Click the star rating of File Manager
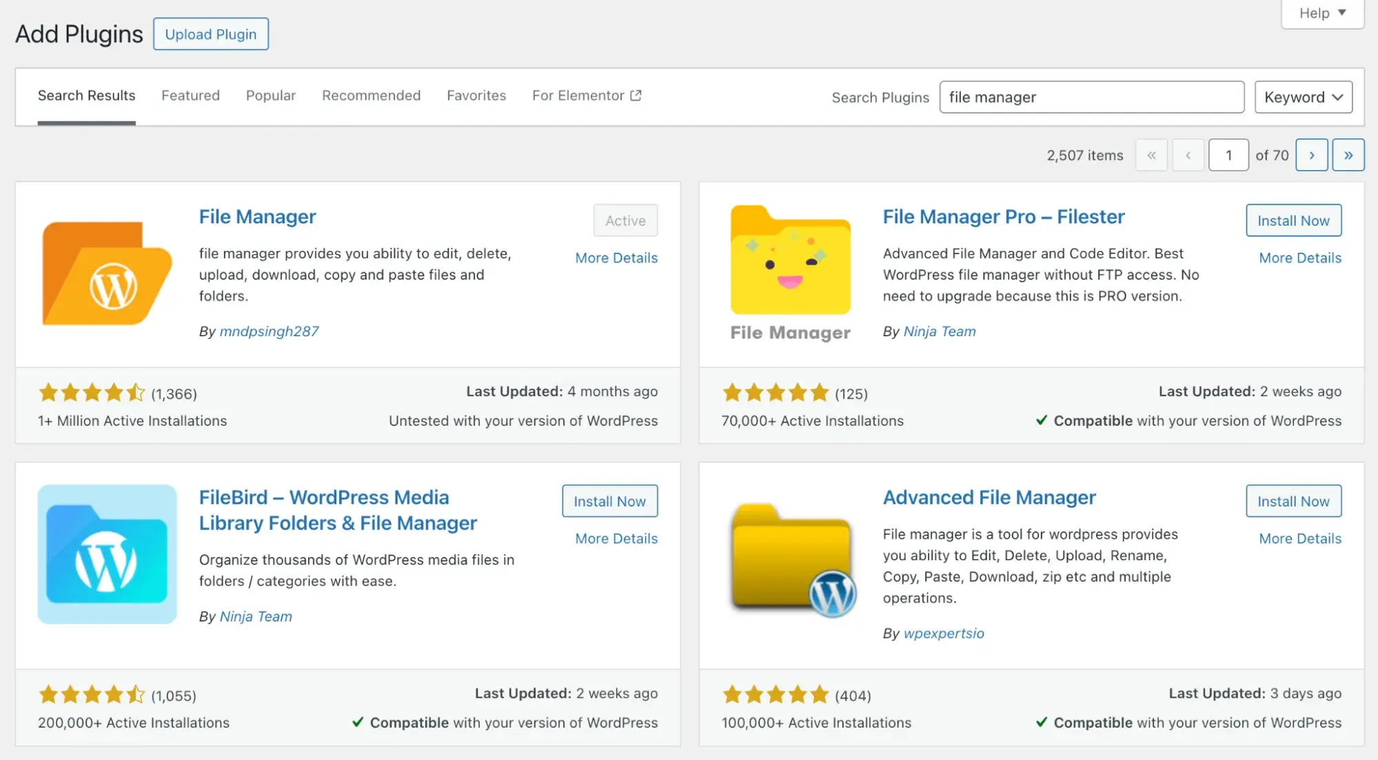 pyautogui.click(x=92, y=393)
